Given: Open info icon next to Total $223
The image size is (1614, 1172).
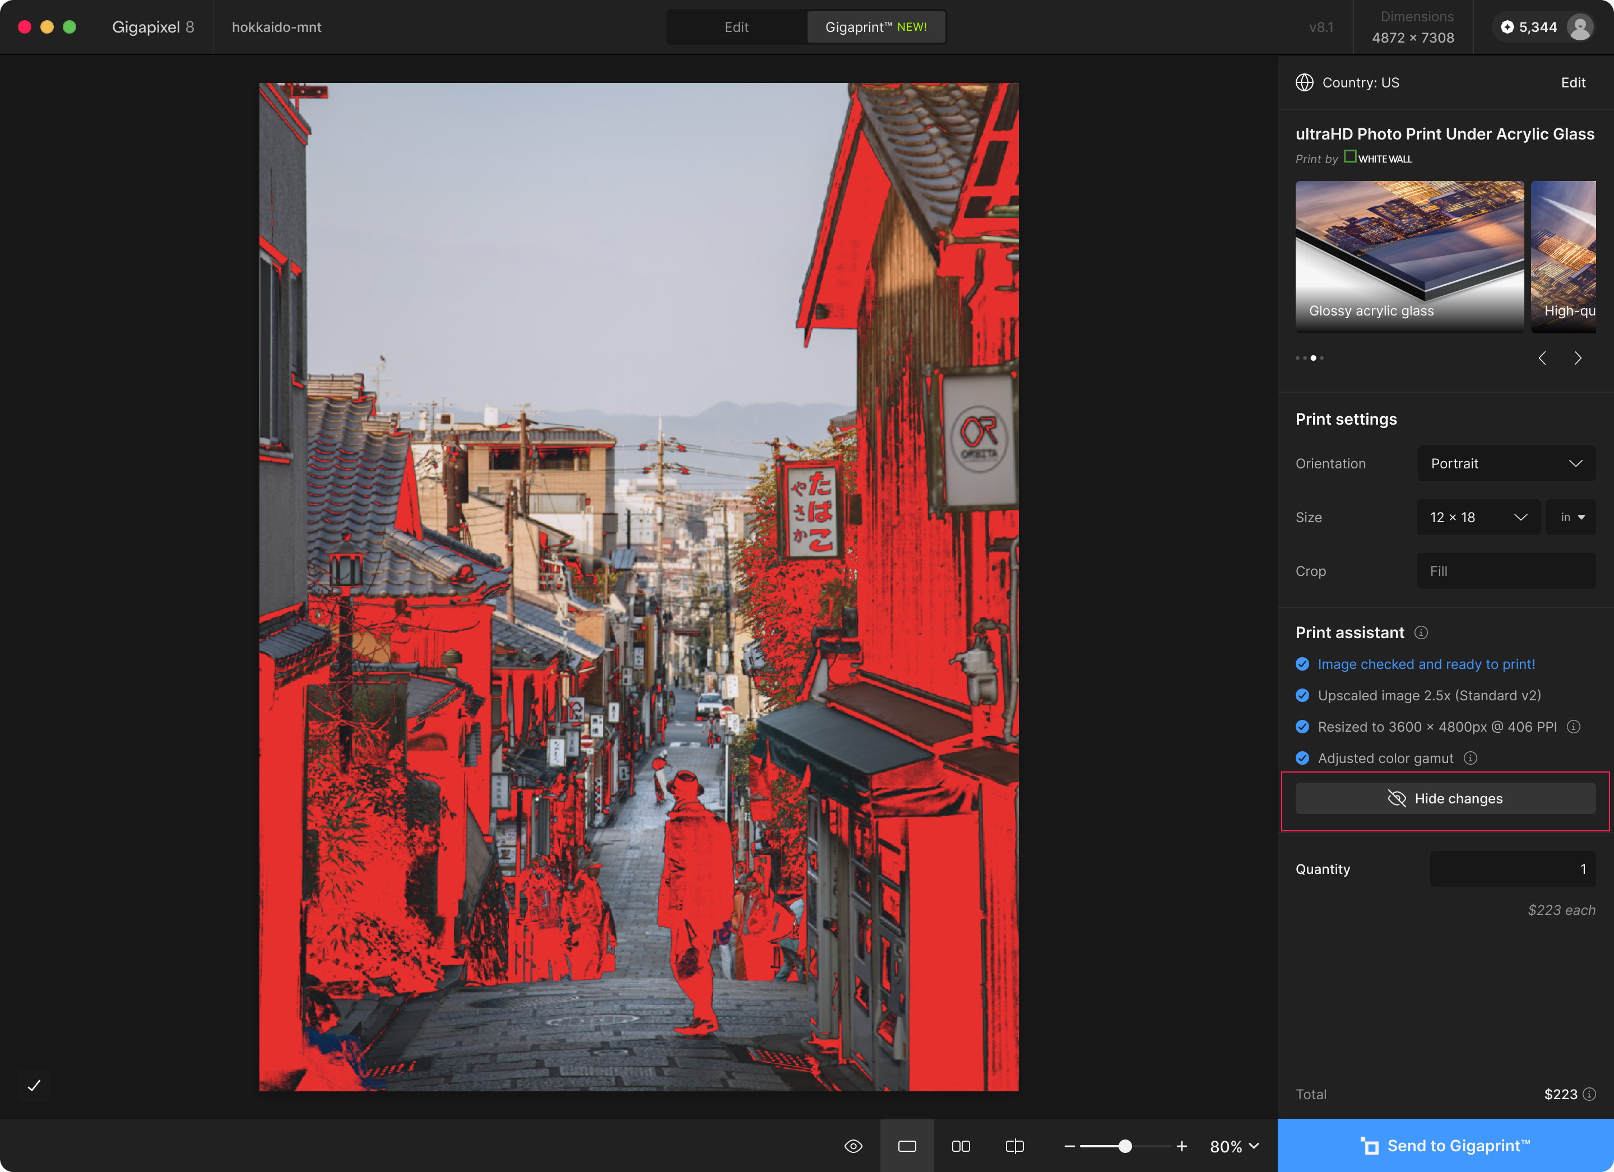Looking at the screenshot, I should point(1589,1094).
